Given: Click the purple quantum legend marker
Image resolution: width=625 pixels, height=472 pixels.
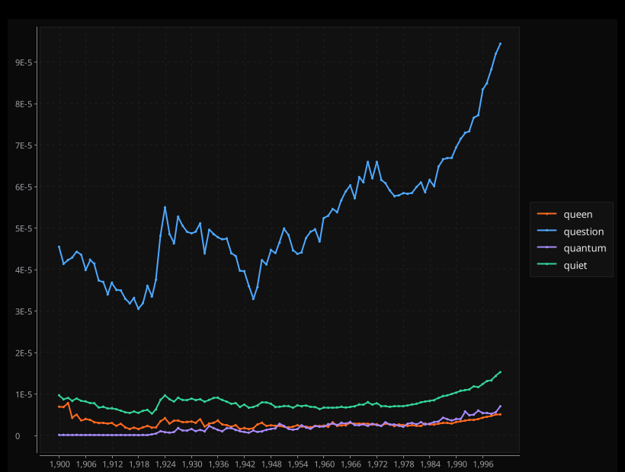Looking at the screenshot, I should pos(547,248).
